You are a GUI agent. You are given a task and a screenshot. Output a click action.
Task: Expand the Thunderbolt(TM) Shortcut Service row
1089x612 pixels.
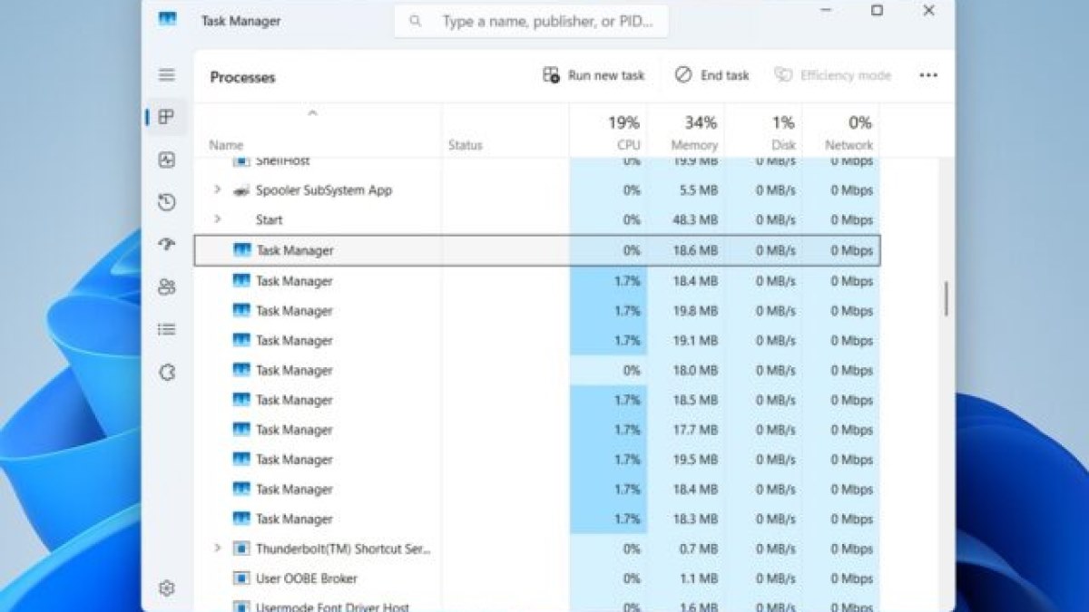[217, 549]
